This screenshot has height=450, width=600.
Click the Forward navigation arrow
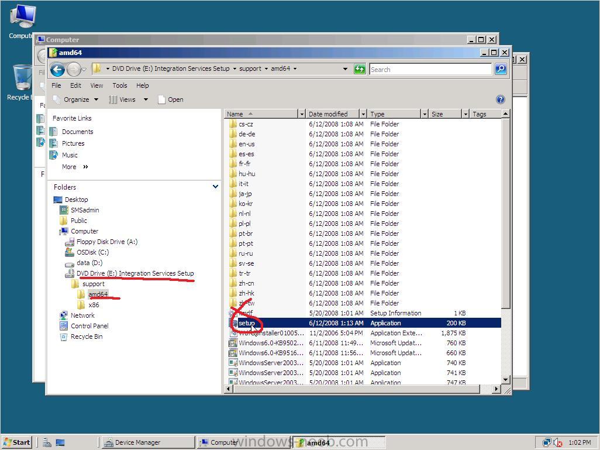pos(74,69)
